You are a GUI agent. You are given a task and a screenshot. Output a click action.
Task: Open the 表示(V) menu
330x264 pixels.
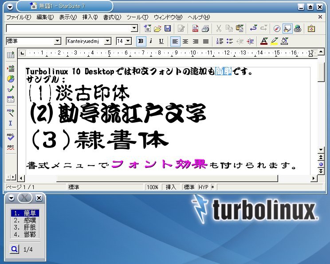coord(68,17)
